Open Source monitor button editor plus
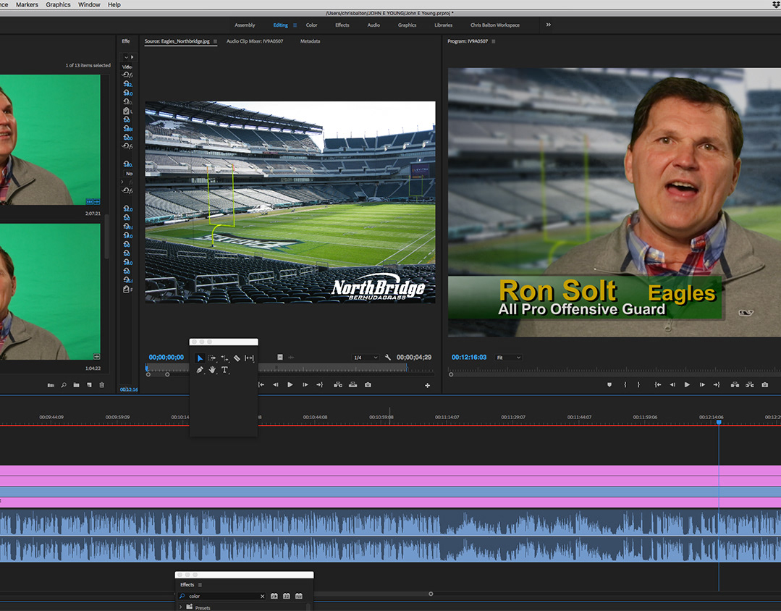 pyautogui.click(x=427, y=385)
